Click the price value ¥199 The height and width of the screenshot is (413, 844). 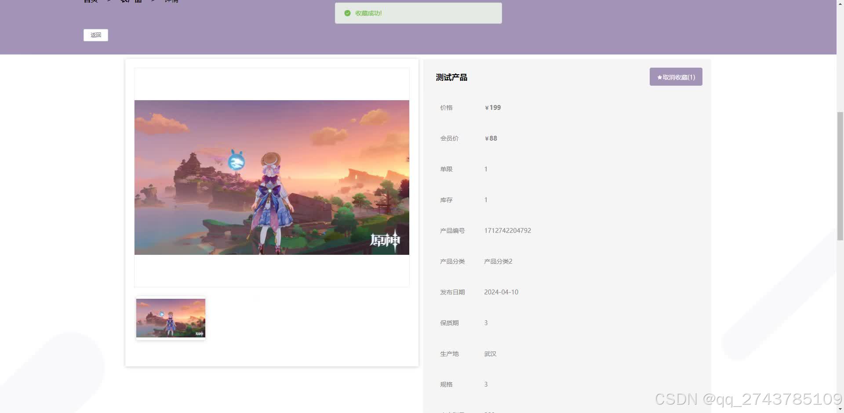[493, 108]
